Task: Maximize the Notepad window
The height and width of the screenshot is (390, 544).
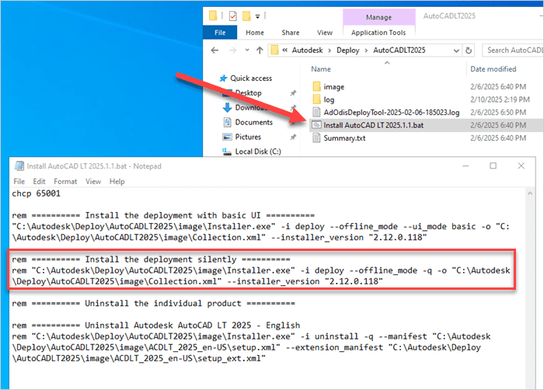Action: (493, 165)
